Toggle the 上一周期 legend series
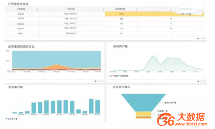Screen dimensions: 215x129 (113, 76)
